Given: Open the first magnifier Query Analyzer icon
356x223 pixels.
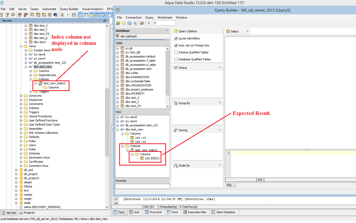Looking at the screenshot, I should 33,15.
